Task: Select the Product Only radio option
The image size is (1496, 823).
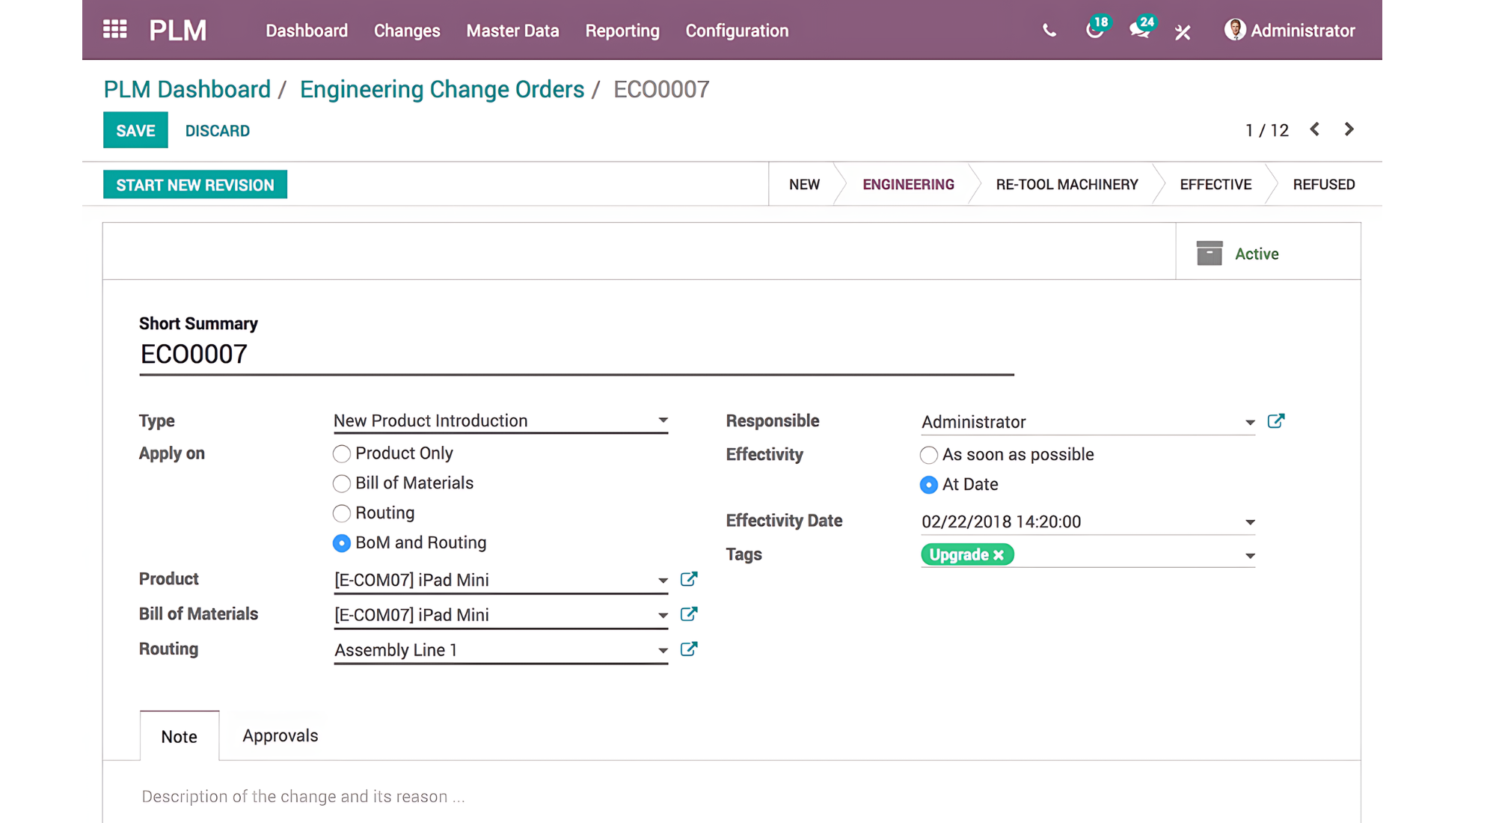Action: point(342,454)
